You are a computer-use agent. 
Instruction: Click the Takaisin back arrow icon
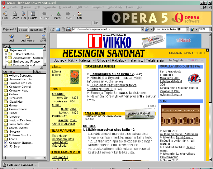tap(44, 14)
